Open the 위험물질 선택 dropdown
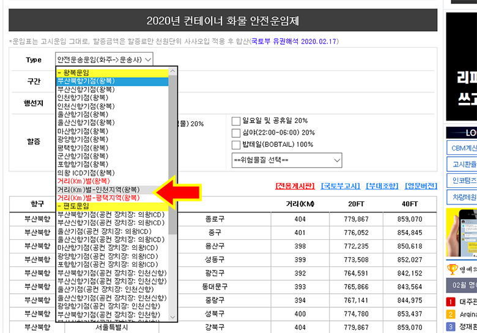The height and width of the screenshot is (333, 477). [x=287, y=160]
